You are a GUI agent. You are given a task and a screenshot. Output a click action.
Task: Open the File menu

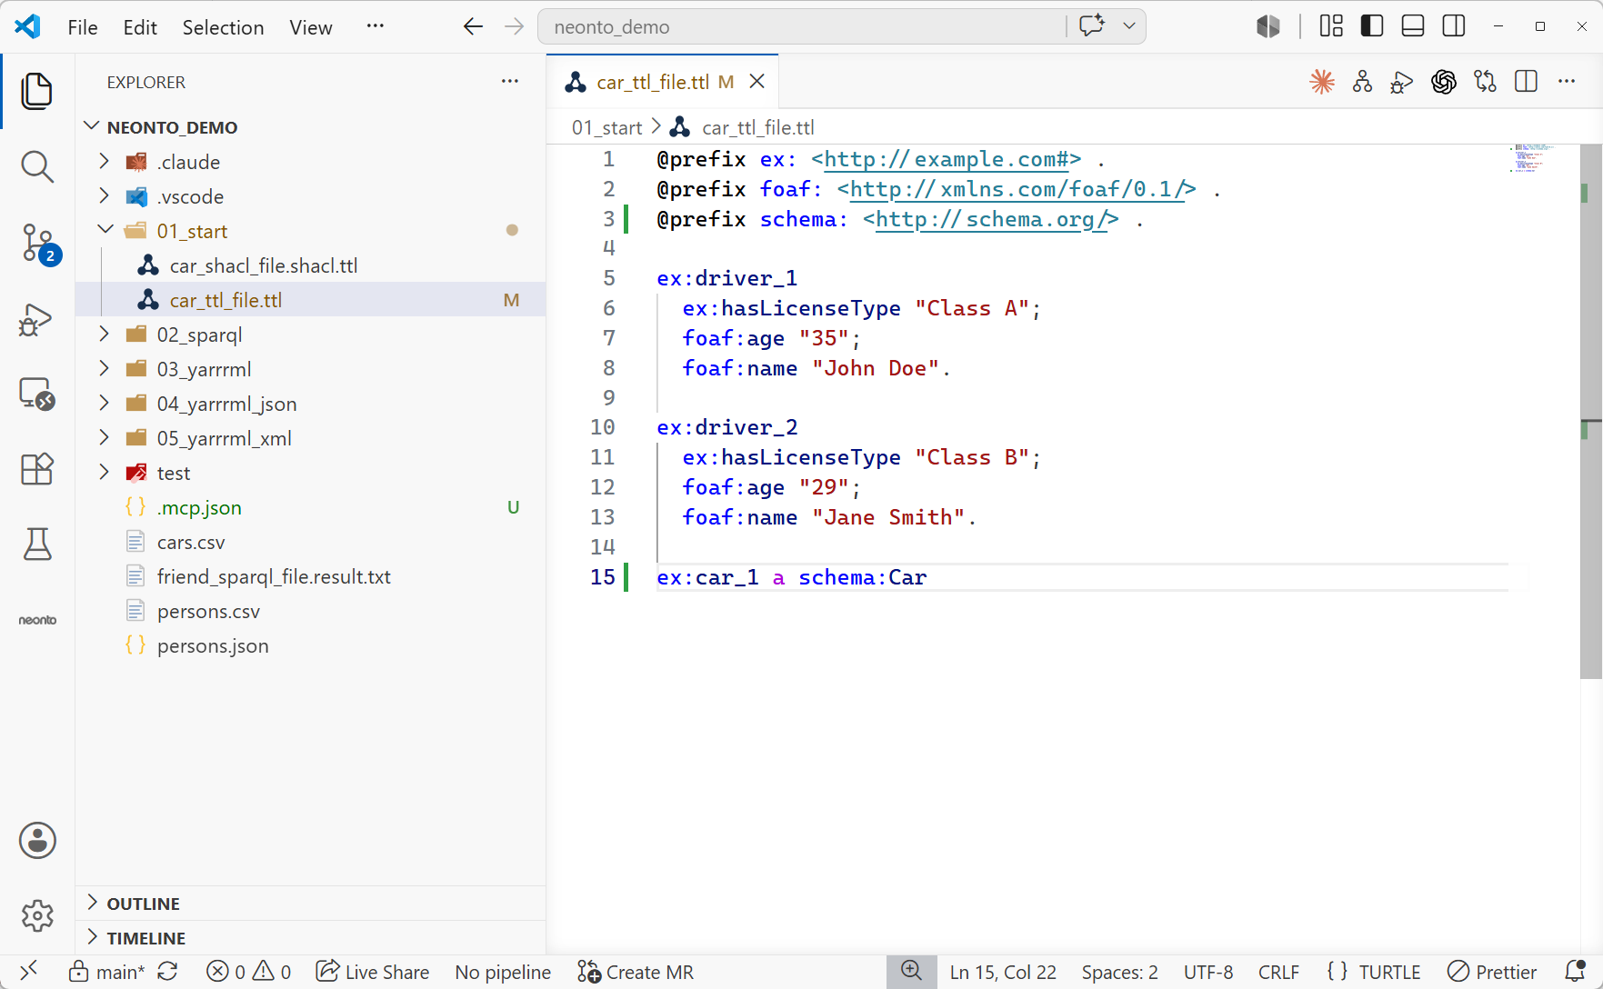[x=83, y=27]
